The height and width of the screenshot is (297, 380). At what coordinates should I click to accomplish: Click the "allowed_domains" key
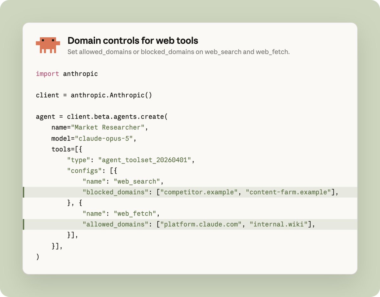pos(115,224)
